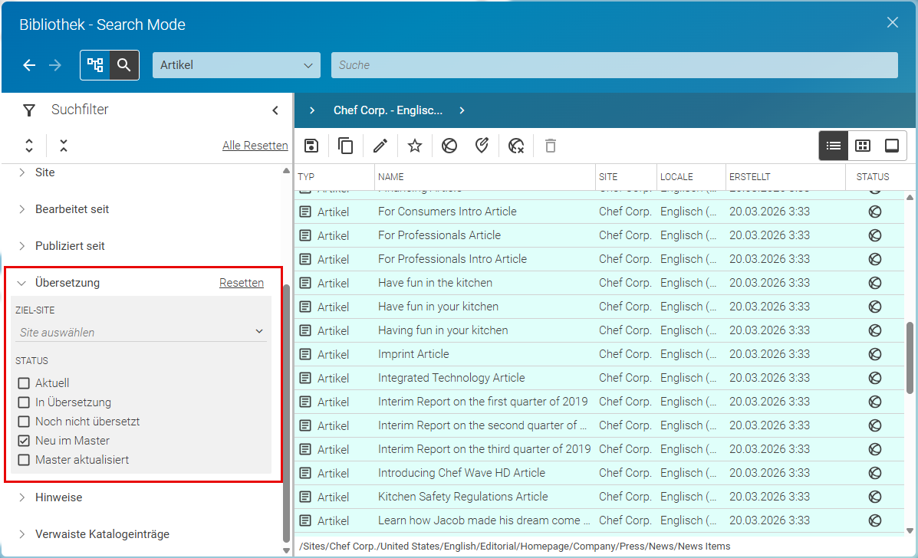Viewport: 918px width, 558px height.
Task: Click the withdraw publication globe icon
Action: (516, 146)
